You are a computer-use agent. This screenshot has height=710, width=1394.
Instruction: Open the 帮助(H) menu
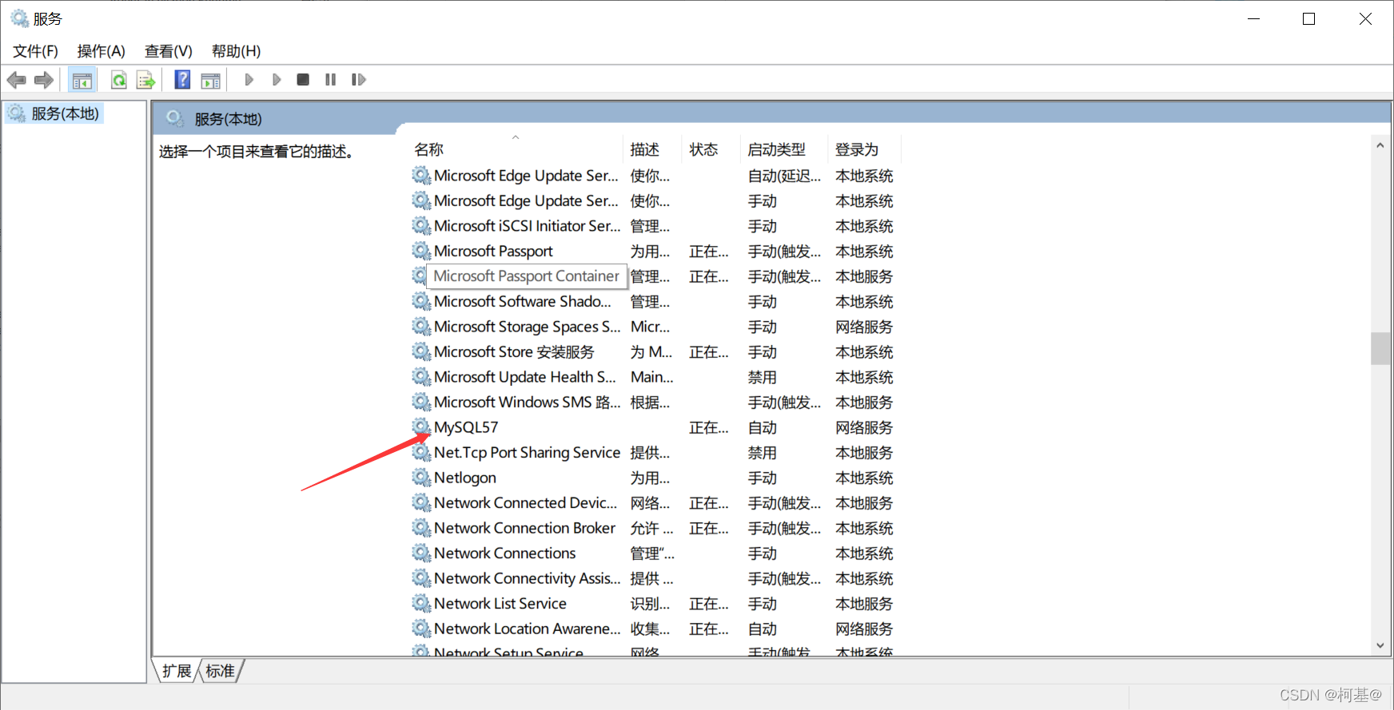(236, 51)
